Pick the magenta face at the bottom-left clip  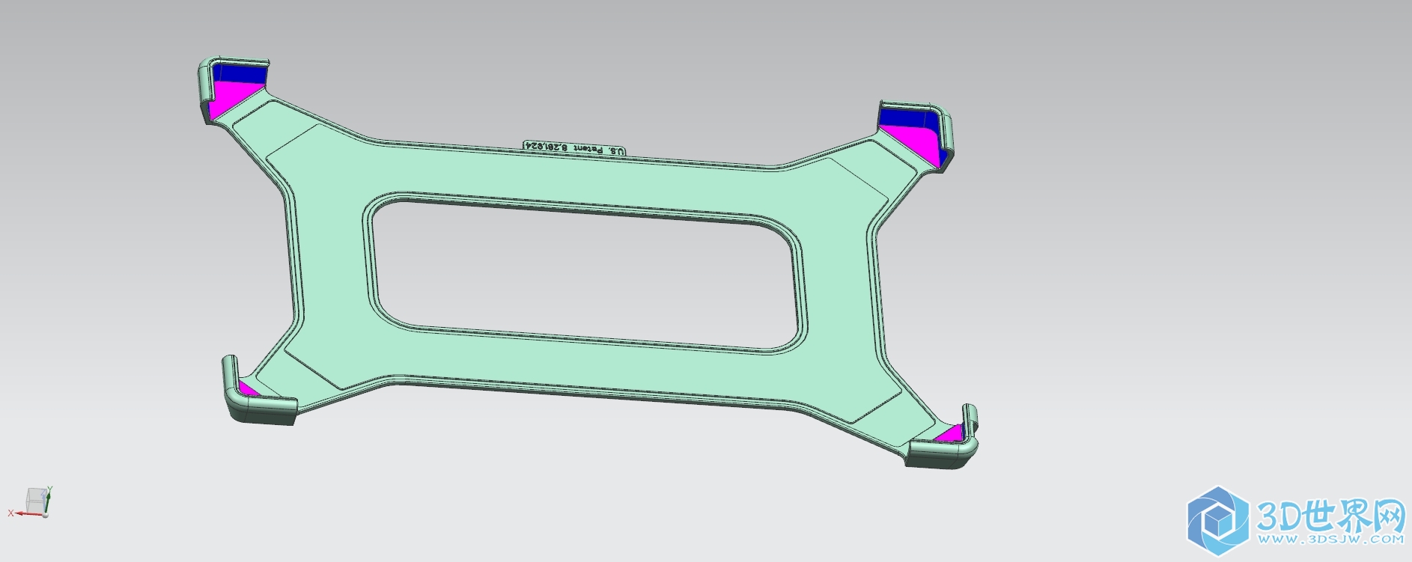point(247,388)
